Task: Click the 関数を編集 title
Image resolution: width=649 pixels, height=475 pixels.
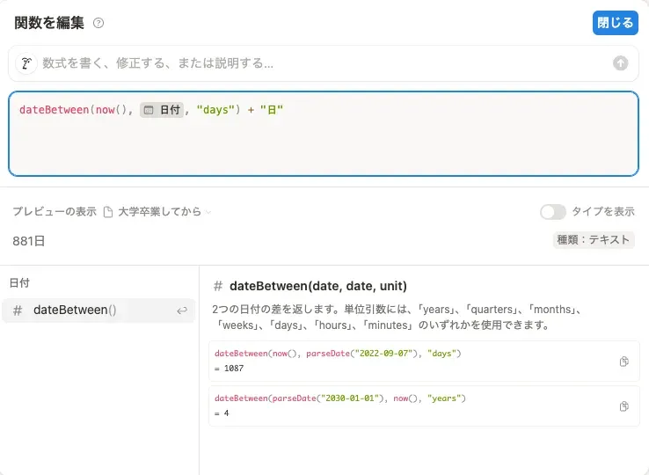Action: click(x=49, y=23)
